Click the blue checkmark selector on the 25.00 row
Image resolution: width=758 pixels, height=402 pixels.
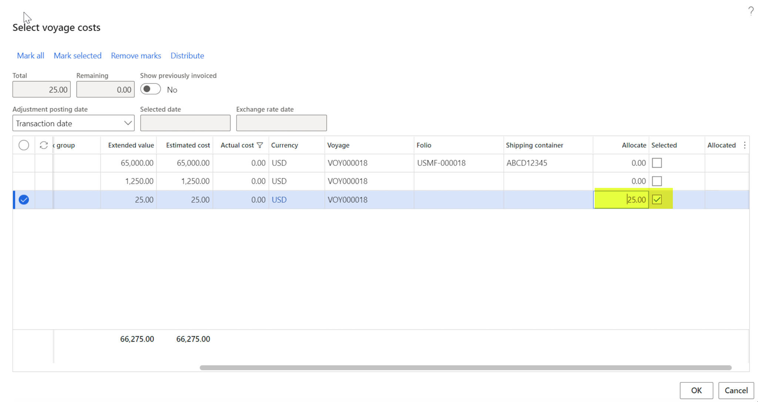(24, 200)
